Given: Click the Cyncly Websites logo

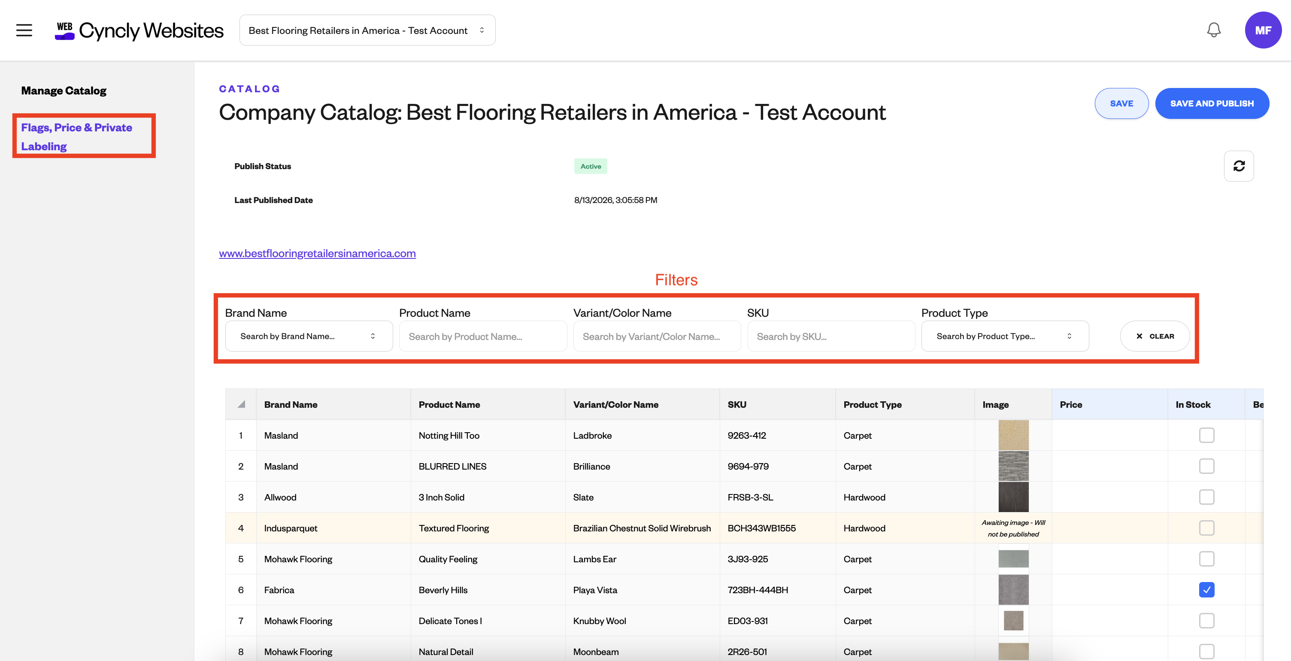Looking at the screenshot, I should (x=139, y=30).
